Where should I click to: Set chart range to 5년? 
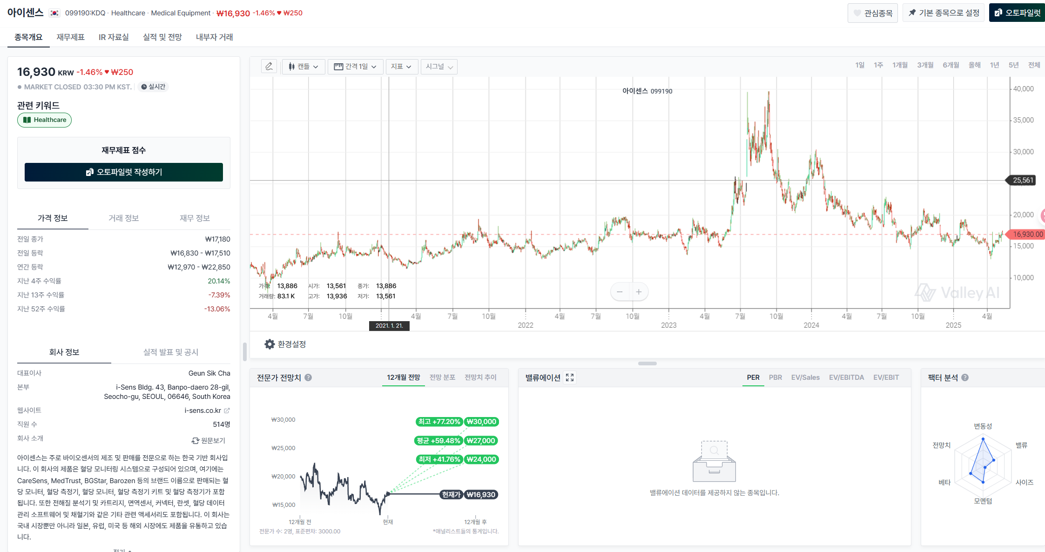1014,65
